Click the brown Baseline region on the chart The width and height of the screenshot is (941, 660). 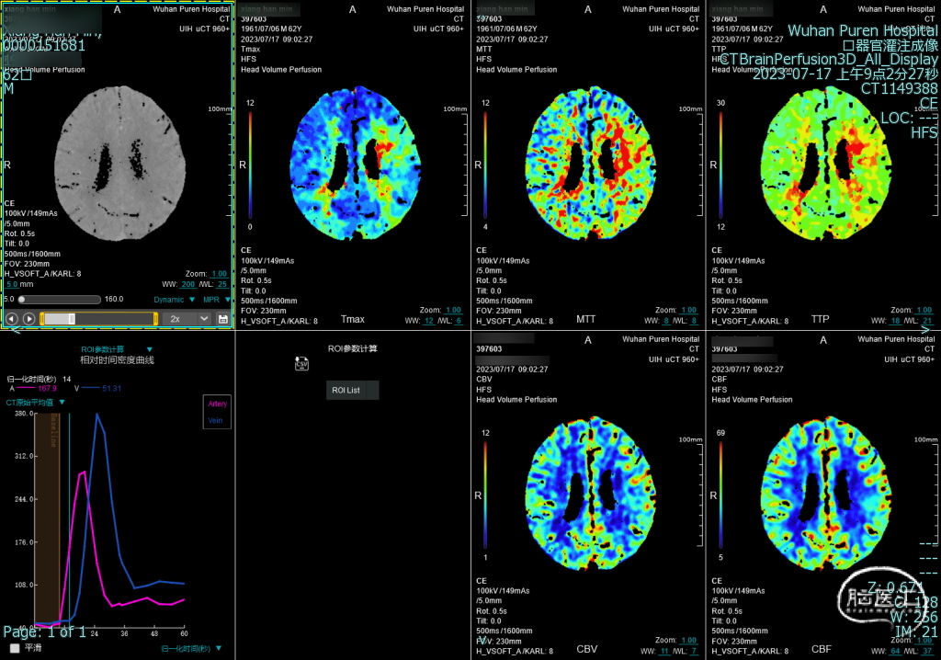click(47, 519)
